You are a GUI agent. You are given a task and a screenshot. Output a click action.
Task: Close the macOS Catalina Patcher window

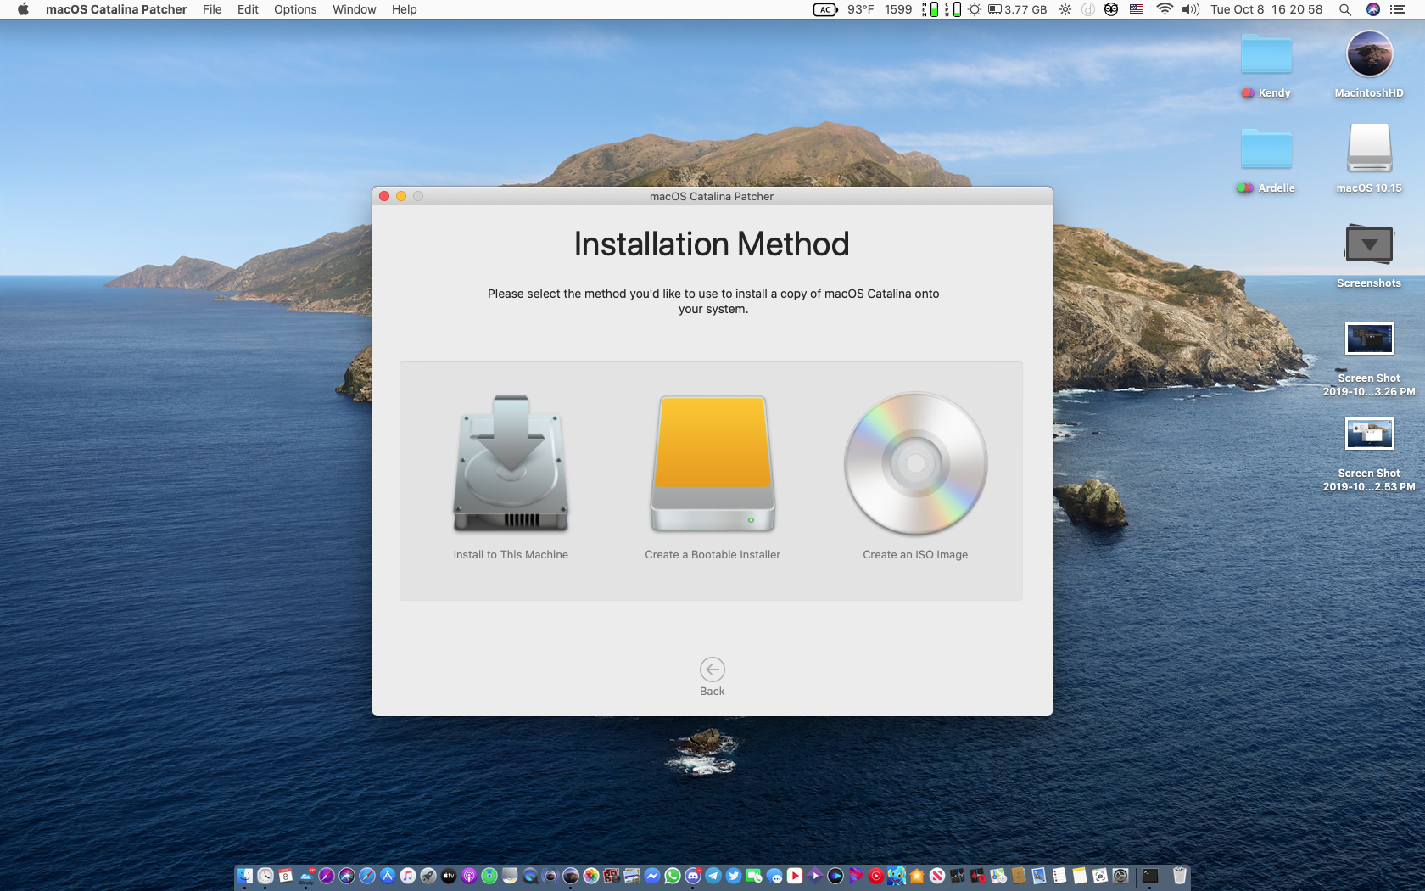(384, 196)
